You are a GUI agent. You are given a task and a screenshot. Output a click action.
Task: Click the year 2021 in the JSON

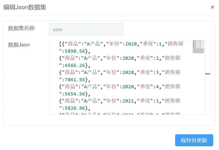[128, 101]
